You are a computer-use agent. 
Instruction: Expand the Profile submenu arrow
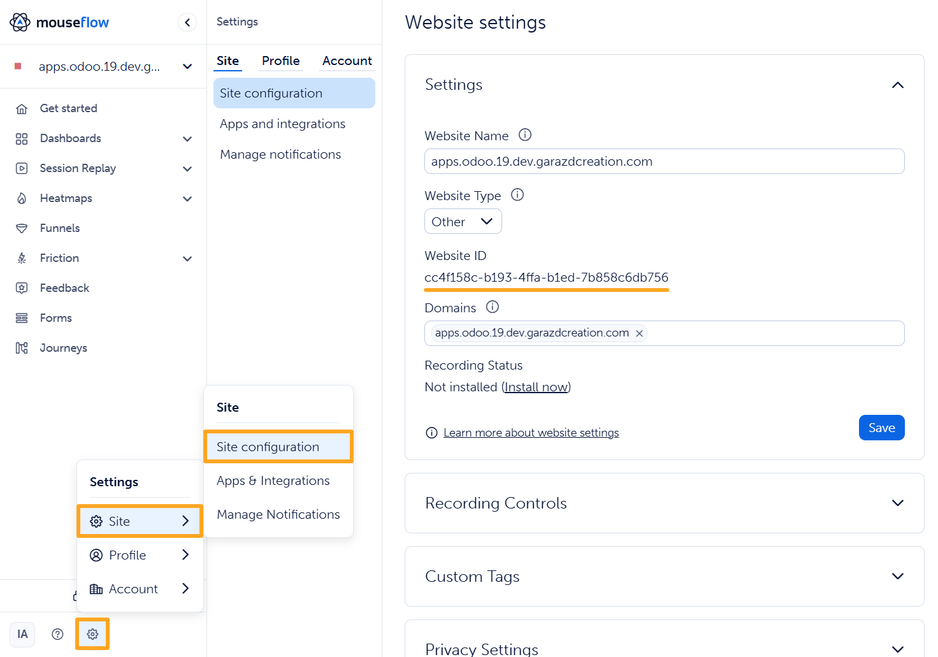(x=185, y=554)
